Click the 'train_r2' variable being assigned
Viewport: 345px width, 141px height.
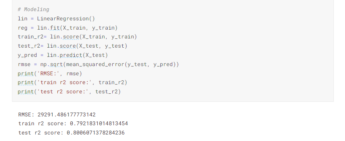pos(31,36)
